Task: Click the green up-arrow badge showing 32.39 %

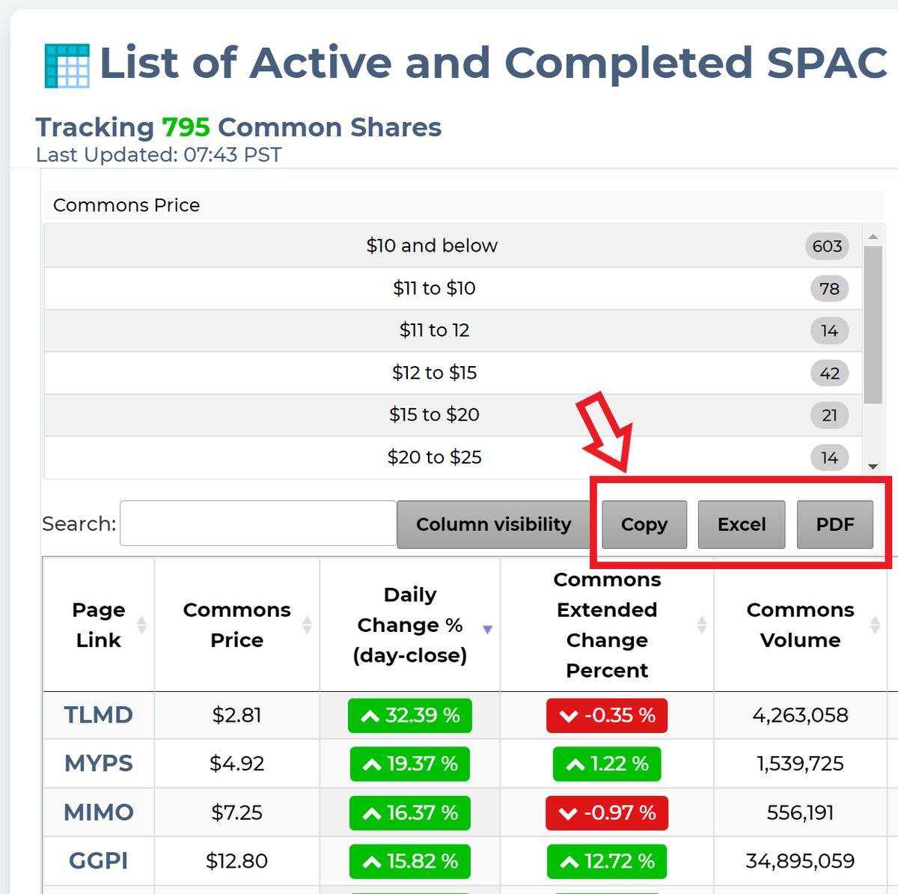Action: [409, 716]
